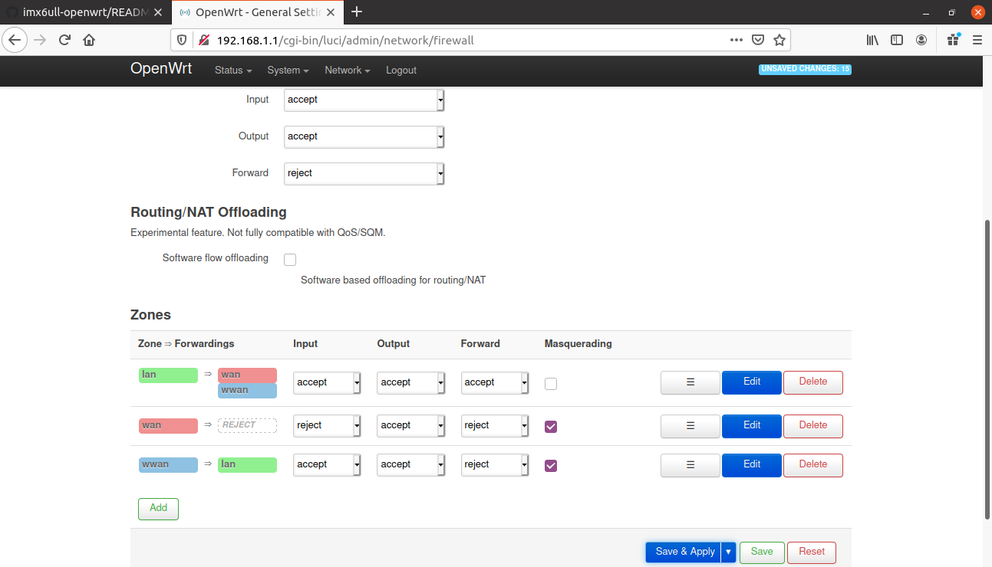The image size is (992, 567).
Task: Open the general Input policy dropdown
Action: pyautogui.click(x=364, y=100)
